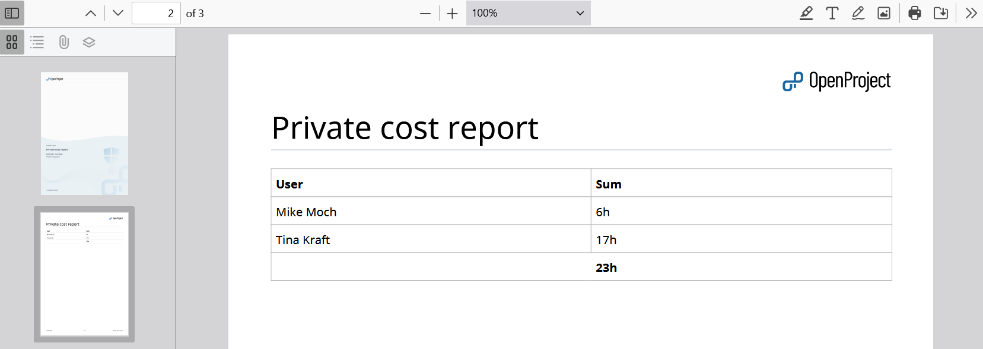Open page 1 thumbnail

click(x=84, y=133)
